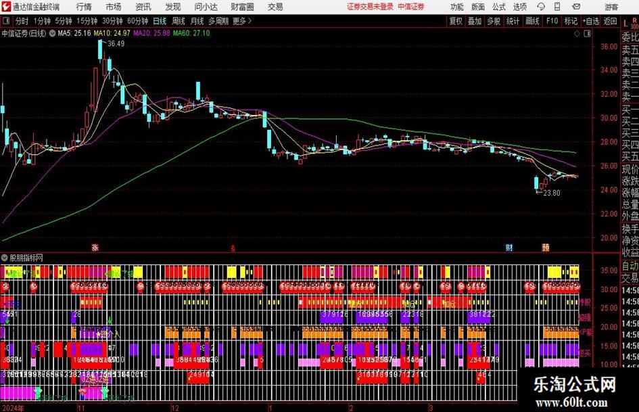Click the 游客 user account label
Screen dimensions: 639x412
611,7
